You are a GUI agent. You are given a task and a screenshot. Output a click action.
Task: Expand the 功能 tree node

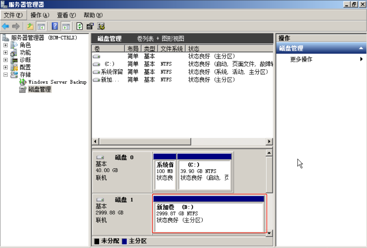(x=6, y=53)
